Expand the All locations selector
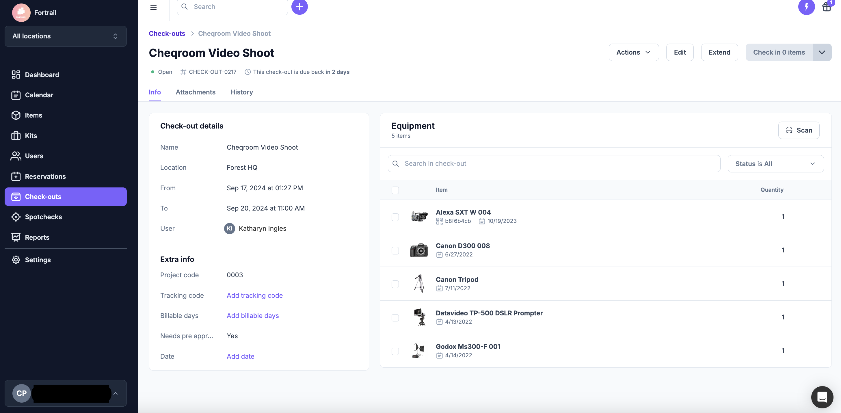841x413 pixels. pos(65,36)
